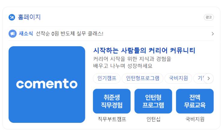Screen dimensions: 223x134
Task: Click the 전액 무료교육 blue card
Action: coord(195,101)
